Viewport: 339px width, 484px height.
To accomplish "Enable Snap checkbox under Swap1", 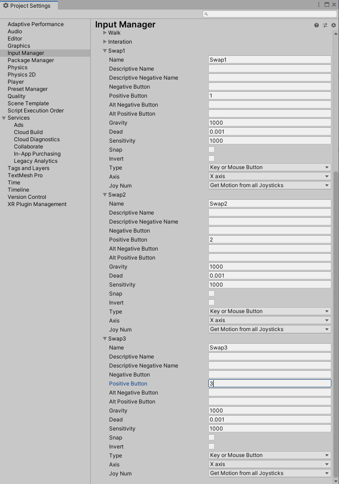I will pos(211,149).
